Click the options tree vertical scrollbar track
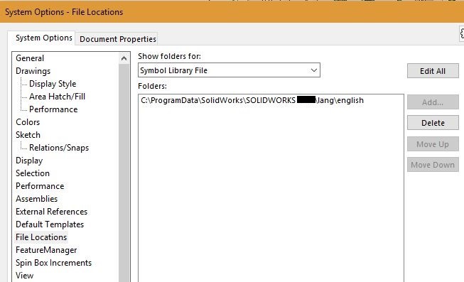Image resolution: width=464 pixels, height=282 pixels. [x=124, y=173]
